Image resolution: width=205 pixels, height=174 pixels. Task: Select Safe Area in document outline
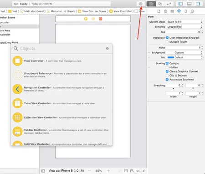[x=5, y=31]
